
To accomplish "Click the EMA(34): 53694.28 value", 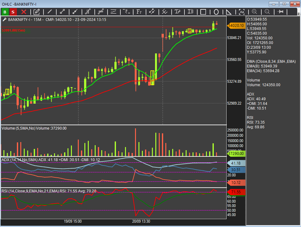I will (x=263, y=71).
